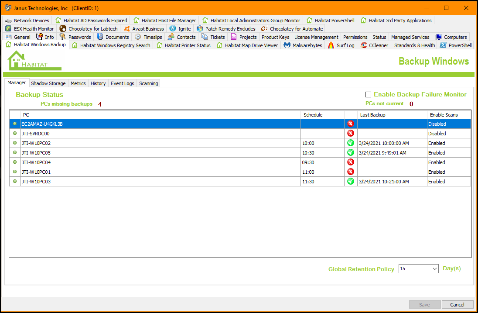This screenshot has height=313, width=478.
Task: Select the JTI-W10PC05 row
Action: 36,153
